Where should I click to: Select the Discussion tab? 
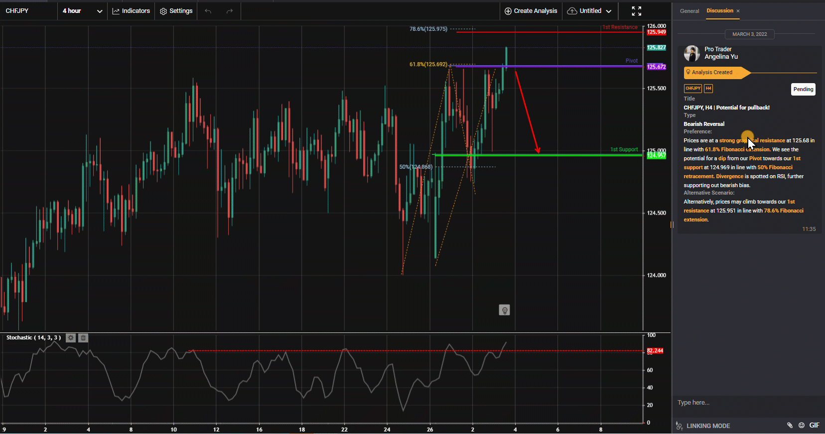coord(719,10)
